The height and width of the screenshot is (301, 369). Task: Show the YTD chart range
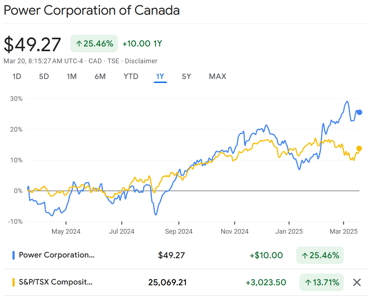click(131, 76)
